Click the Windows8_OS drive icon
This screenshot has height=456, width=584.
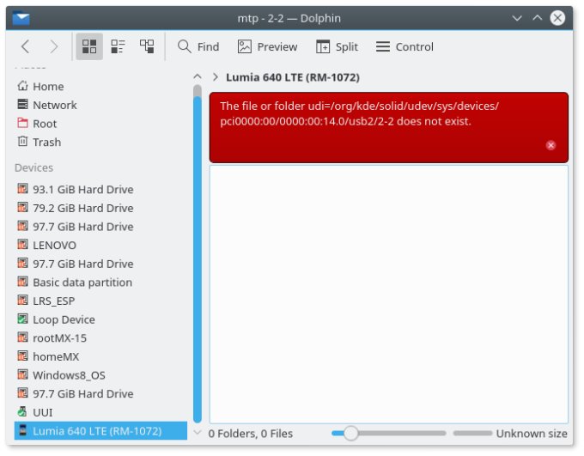pos(22,374)
